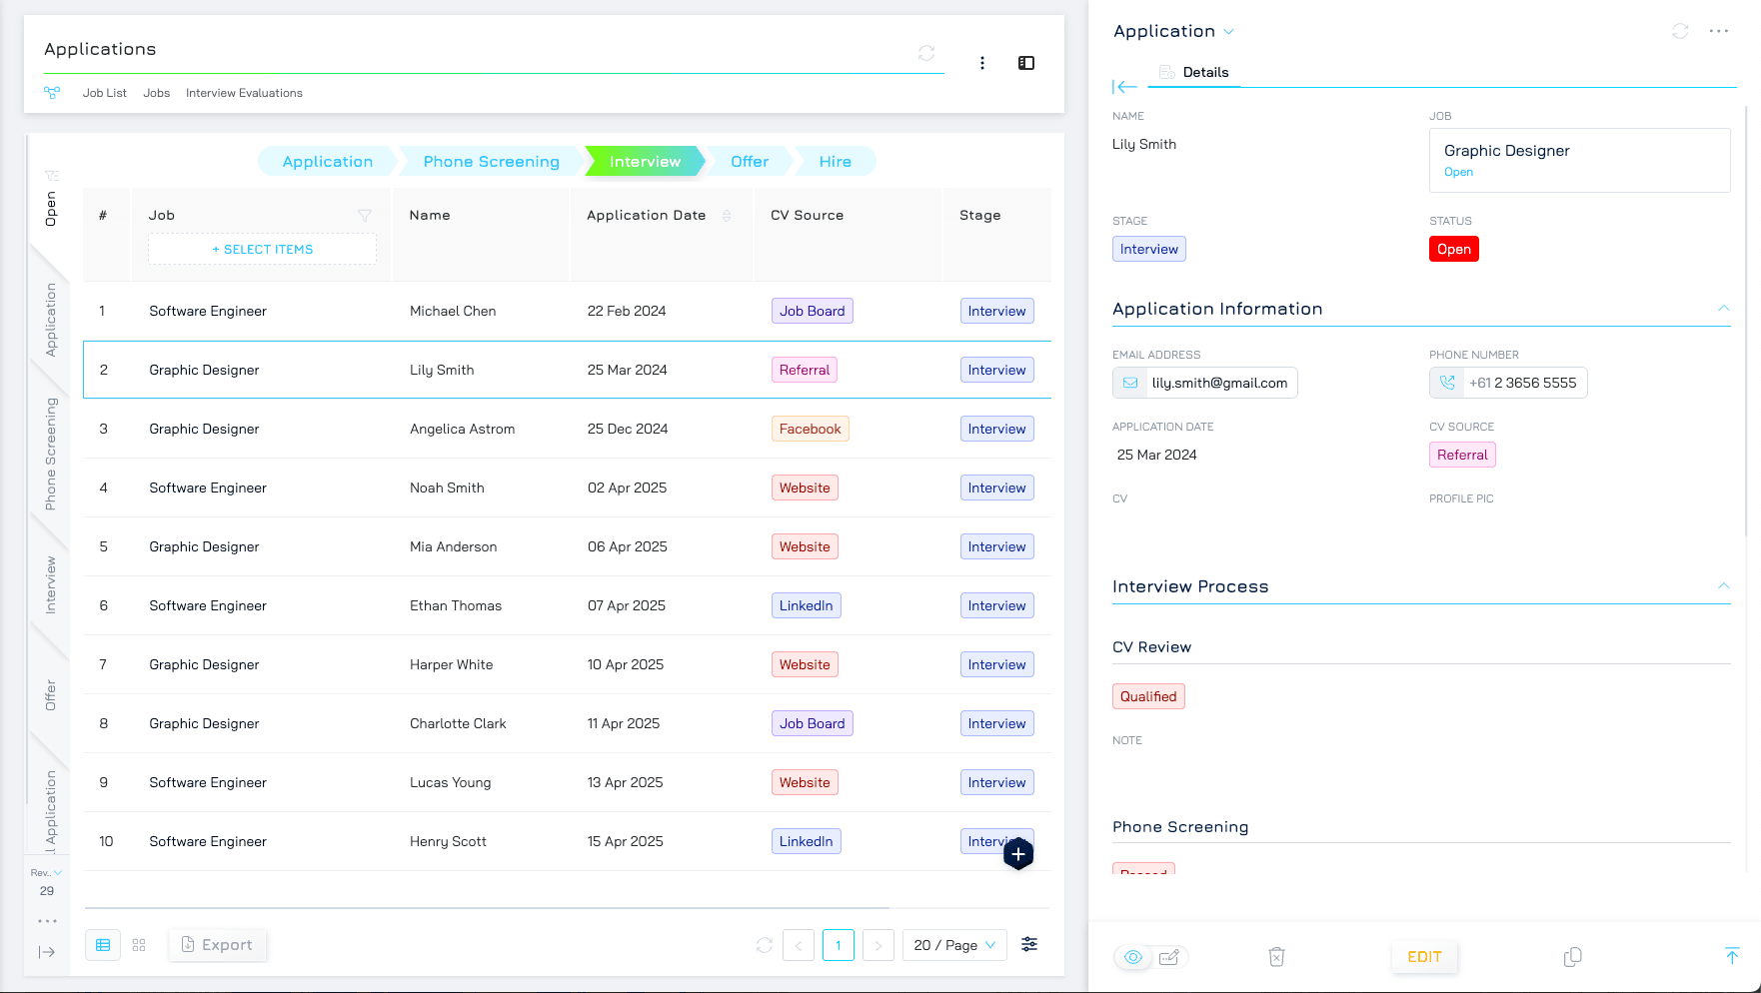Click the sidebar filter icon above Open
Viewport: 1761px width, 993px height.
pos(52,176)
